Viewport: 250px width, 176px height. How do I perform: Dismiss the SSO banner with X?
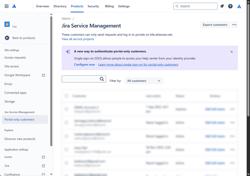(x=232, y=52)
